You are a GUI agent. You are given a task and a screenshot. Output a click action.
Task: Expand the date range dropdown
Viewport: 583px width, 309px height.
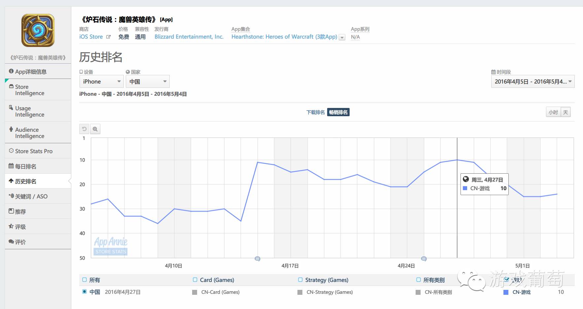click(x=532, y=82)
